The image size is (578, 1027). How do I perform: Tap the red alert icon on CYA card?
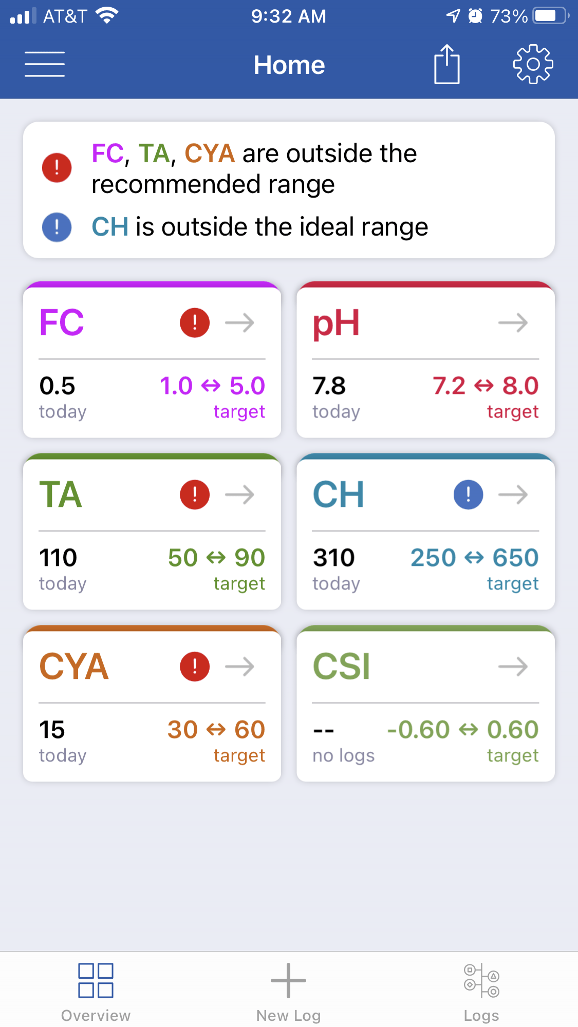tap(195, 667)
